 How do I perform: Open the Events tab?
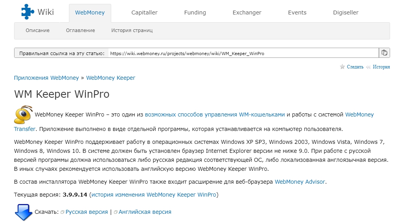click(x=297, y=13)
